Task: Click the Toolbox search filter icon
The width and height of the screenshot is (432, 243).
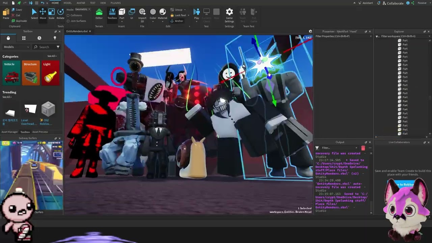Action: coord(58,47)
